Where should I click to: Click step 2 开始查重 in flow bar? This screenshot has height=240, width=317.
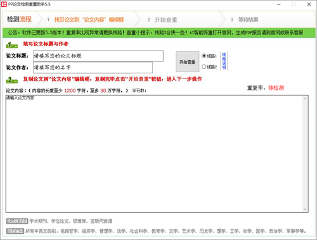[165, 20]
